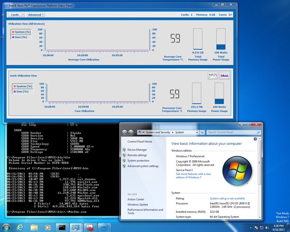
Task: Click the System legend in all-devices view
Action: (x=21, y=32)
